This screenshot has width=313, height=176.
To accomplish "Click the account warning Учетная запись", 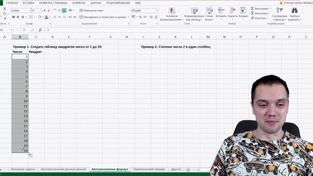I will (296, 3).
